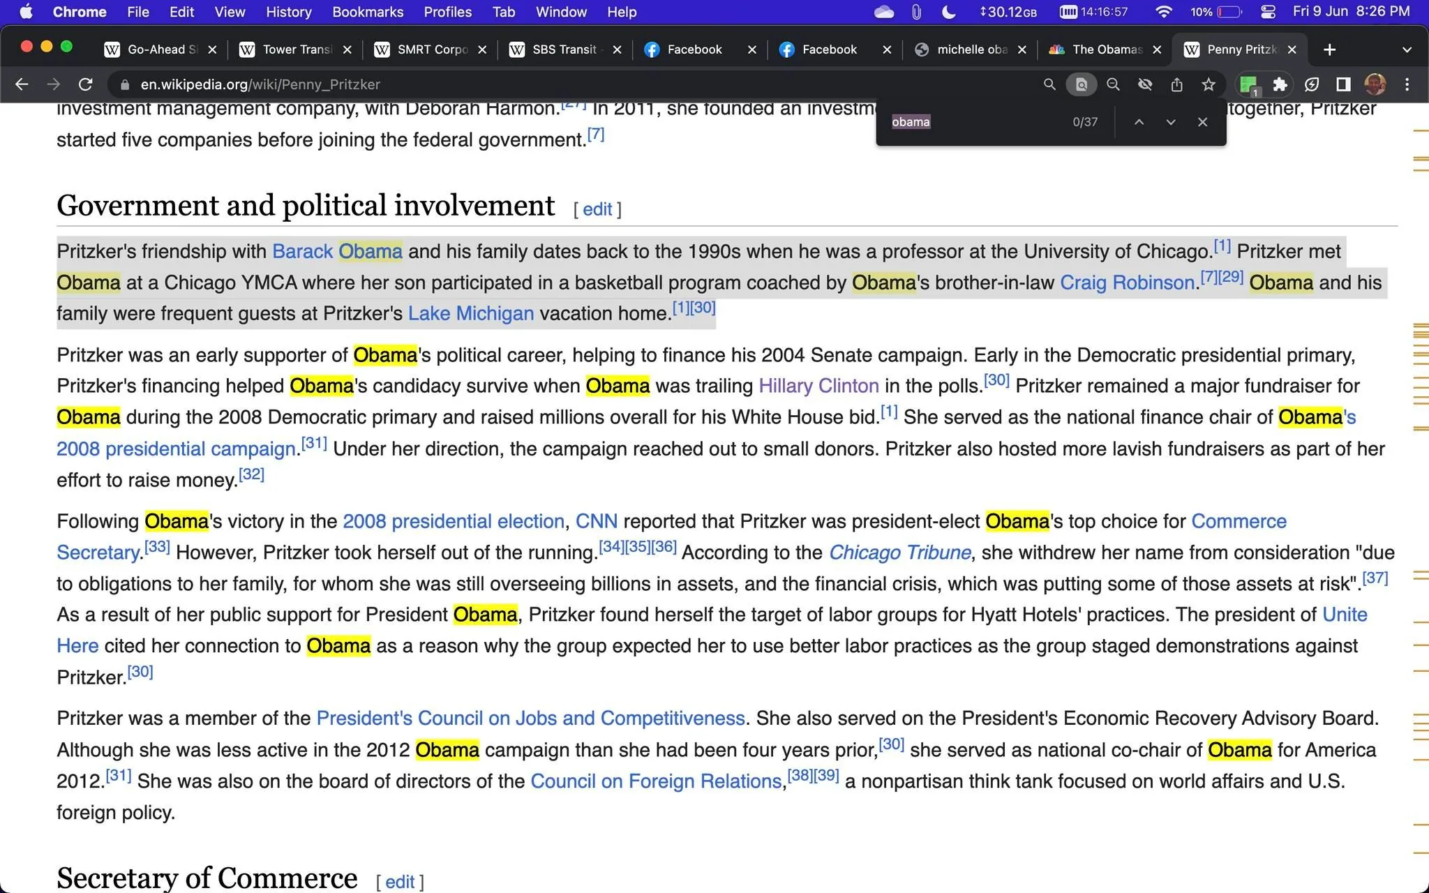Open the Bookmarks menu in the menu bar
Image resolution: width=1429 pixels, height=893 pixels.
tap(368, 12)
